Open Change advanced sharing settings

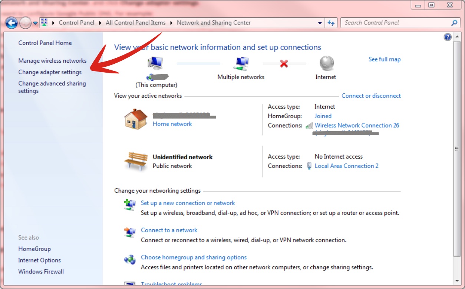tap(52, 87)
